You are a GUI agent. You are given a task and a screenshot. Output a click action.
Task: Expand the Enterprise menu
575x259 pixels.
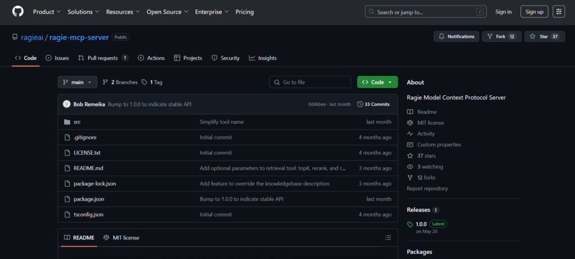(212, 12)
